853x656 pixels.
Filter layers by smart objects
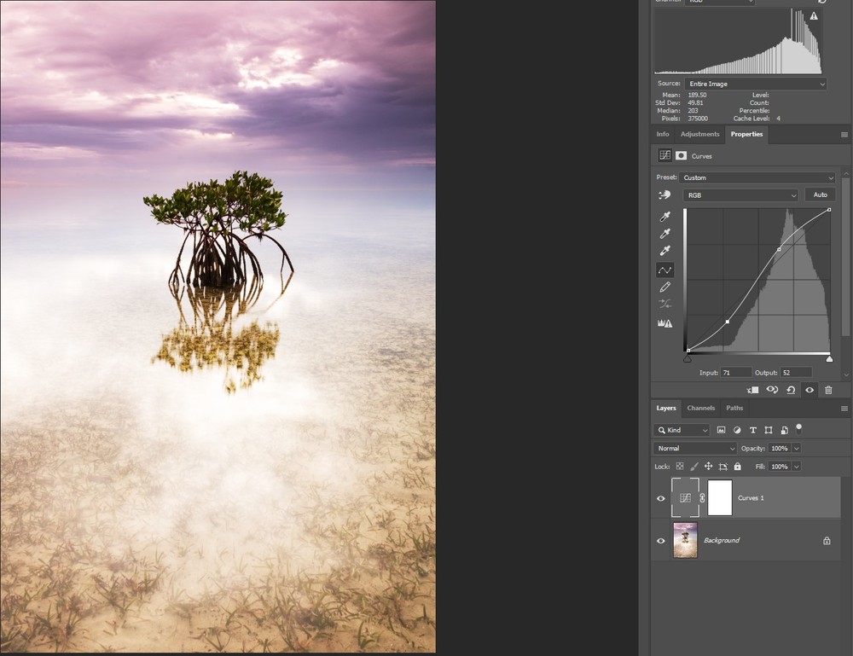coord(784,430)
